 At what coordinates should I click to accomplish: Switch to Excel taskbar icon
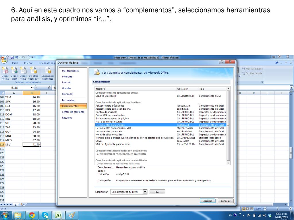click(x=59, y=215)
